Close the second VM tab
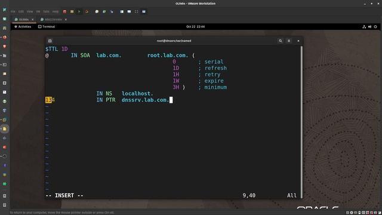 pyautogui.click(x=66, y=20)
